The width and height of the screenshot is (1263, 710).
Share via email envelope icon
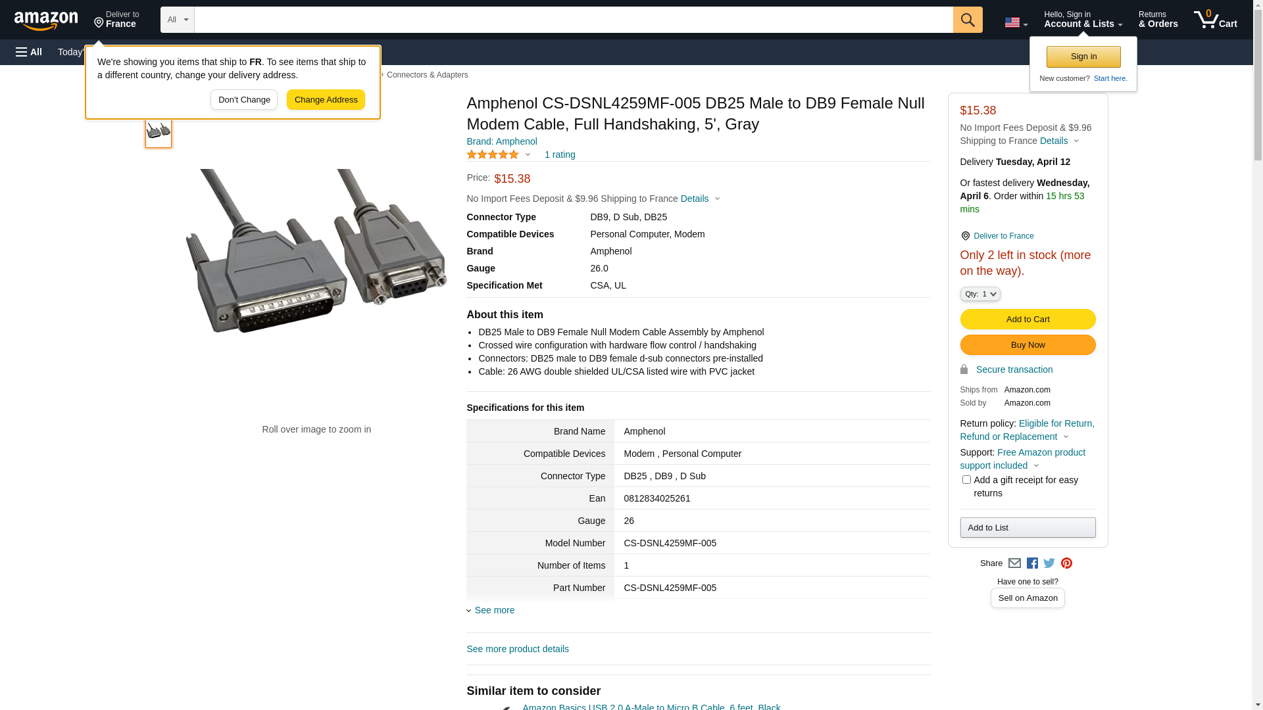point(1014,563)
